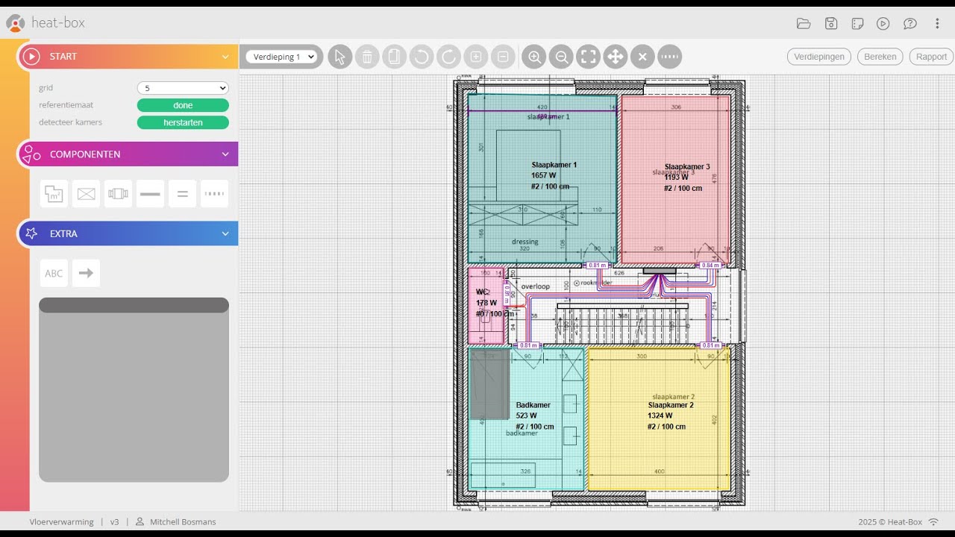
Task: Save project with the floppy disk icon
Action: pos(831,23)
